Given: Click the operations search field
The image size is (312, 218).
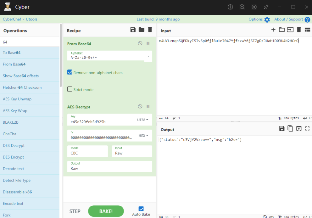Looking at the screenshot, I should [x=30, y=42].
